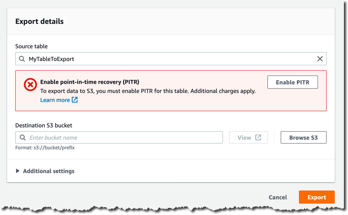Click the Format s3://bucket/prefix hint text

coord(45,148)
